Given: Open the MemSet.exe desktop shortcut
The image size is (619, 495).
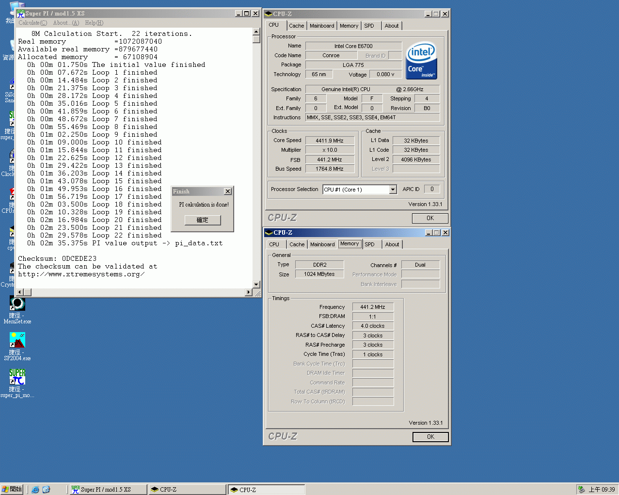Looking at the screenshot, I should (17, 304).
